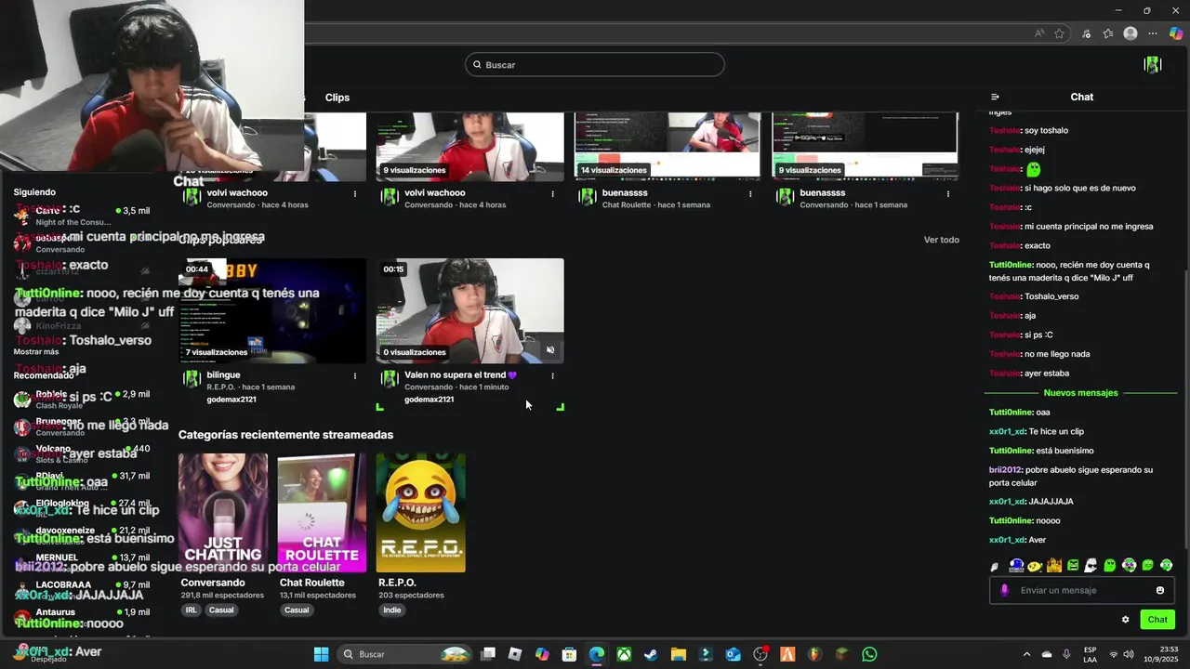Open options menu for 'bilingue' clip
This screenshot has height=669, width=1190.
click(x=354, y=376)
